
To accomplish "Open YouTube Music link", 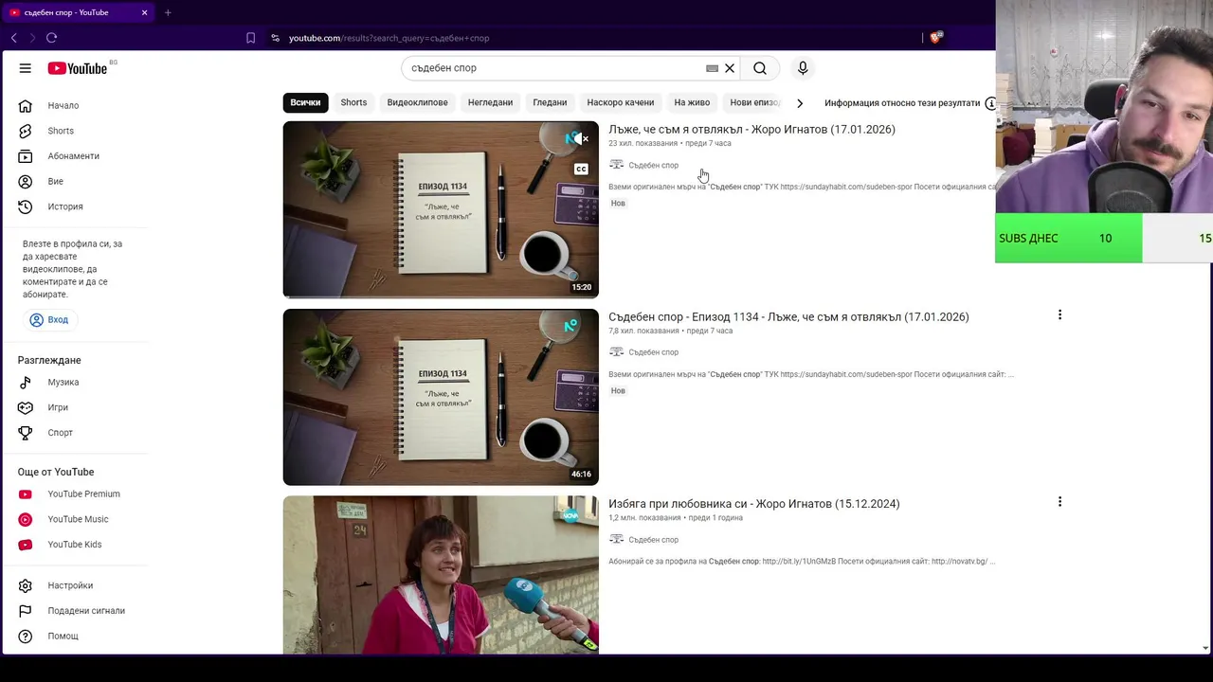I will click(76, 519).
